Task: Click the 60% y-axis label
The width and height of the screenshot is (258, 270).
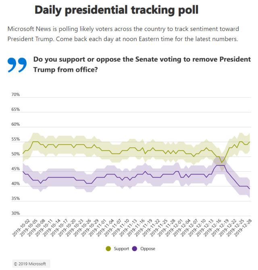Action: pos(15,124)
